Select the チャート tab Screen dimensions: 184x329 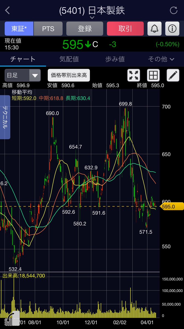pyautogui.click(x=23, y=59)
